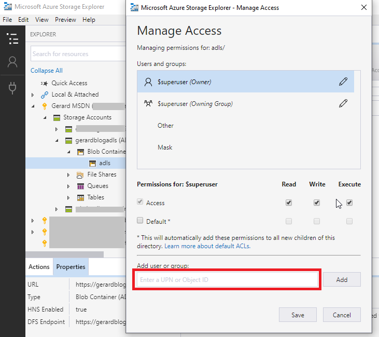Click the group icon beside Owning Group
The height and width of the screenshot is (337, 379).
pos(148,104)
